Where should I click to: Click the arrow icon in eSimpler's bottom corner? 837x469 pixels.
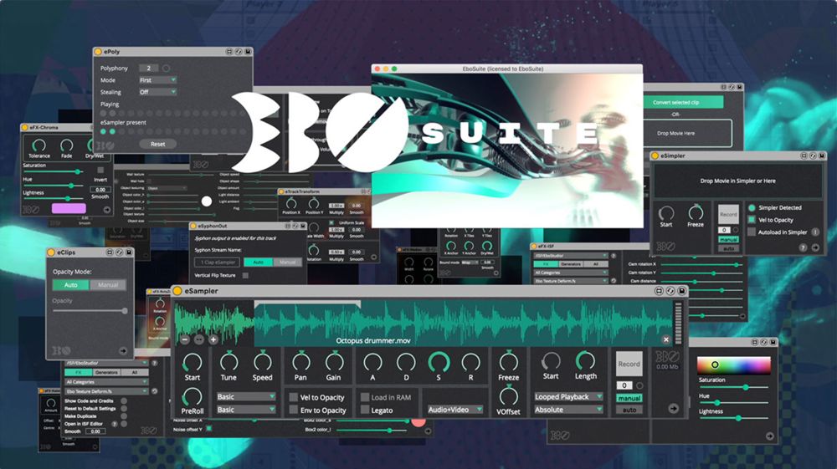[x=815, y=247]
